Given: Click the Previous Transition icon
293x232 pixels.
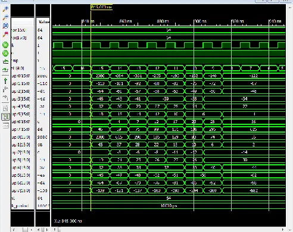Looking at the screenshot, I should click(x=5, y=61).
